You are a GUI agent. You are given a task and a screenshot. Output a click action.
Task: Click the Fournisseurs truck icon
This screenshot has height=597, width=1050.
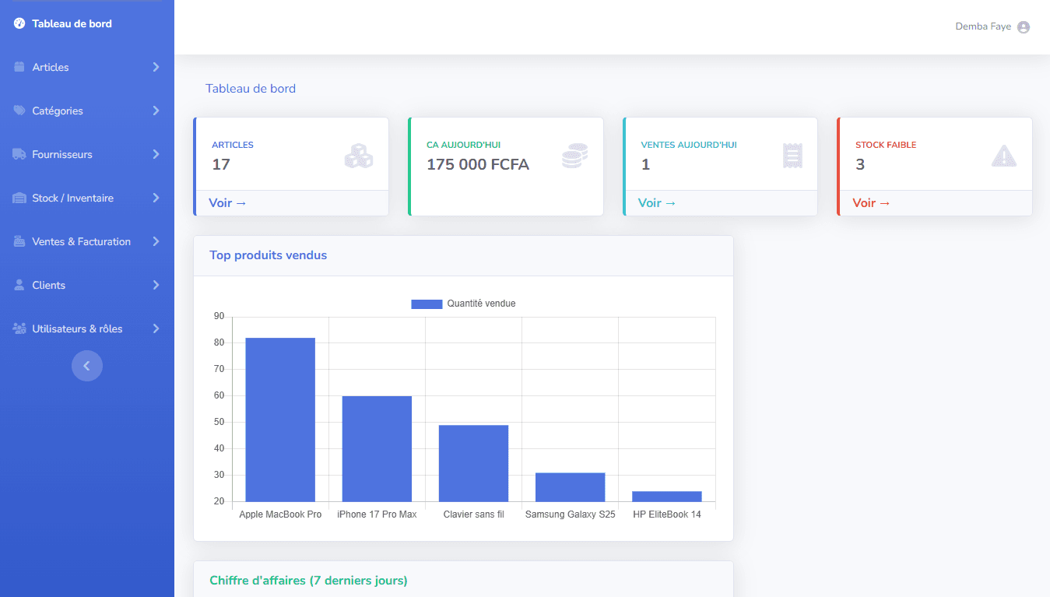[x=19, y=154]
